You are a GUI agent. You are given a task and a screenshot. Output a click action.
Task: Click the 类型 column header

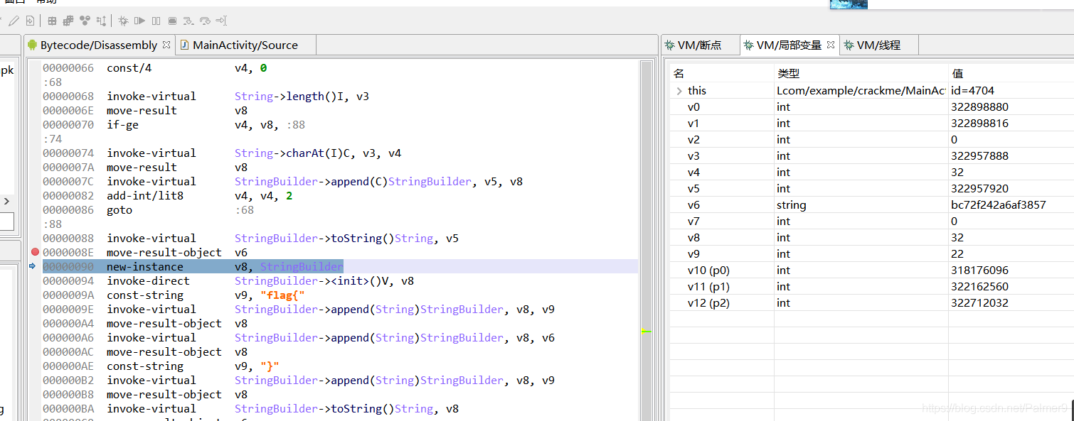[789, 73]
